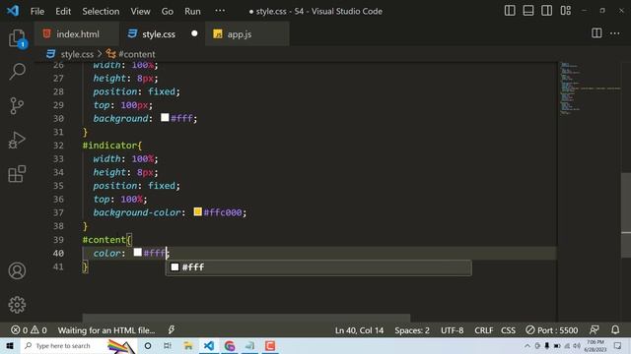Click the code minimap
631x354 pixels.
[x=590, y=88]
